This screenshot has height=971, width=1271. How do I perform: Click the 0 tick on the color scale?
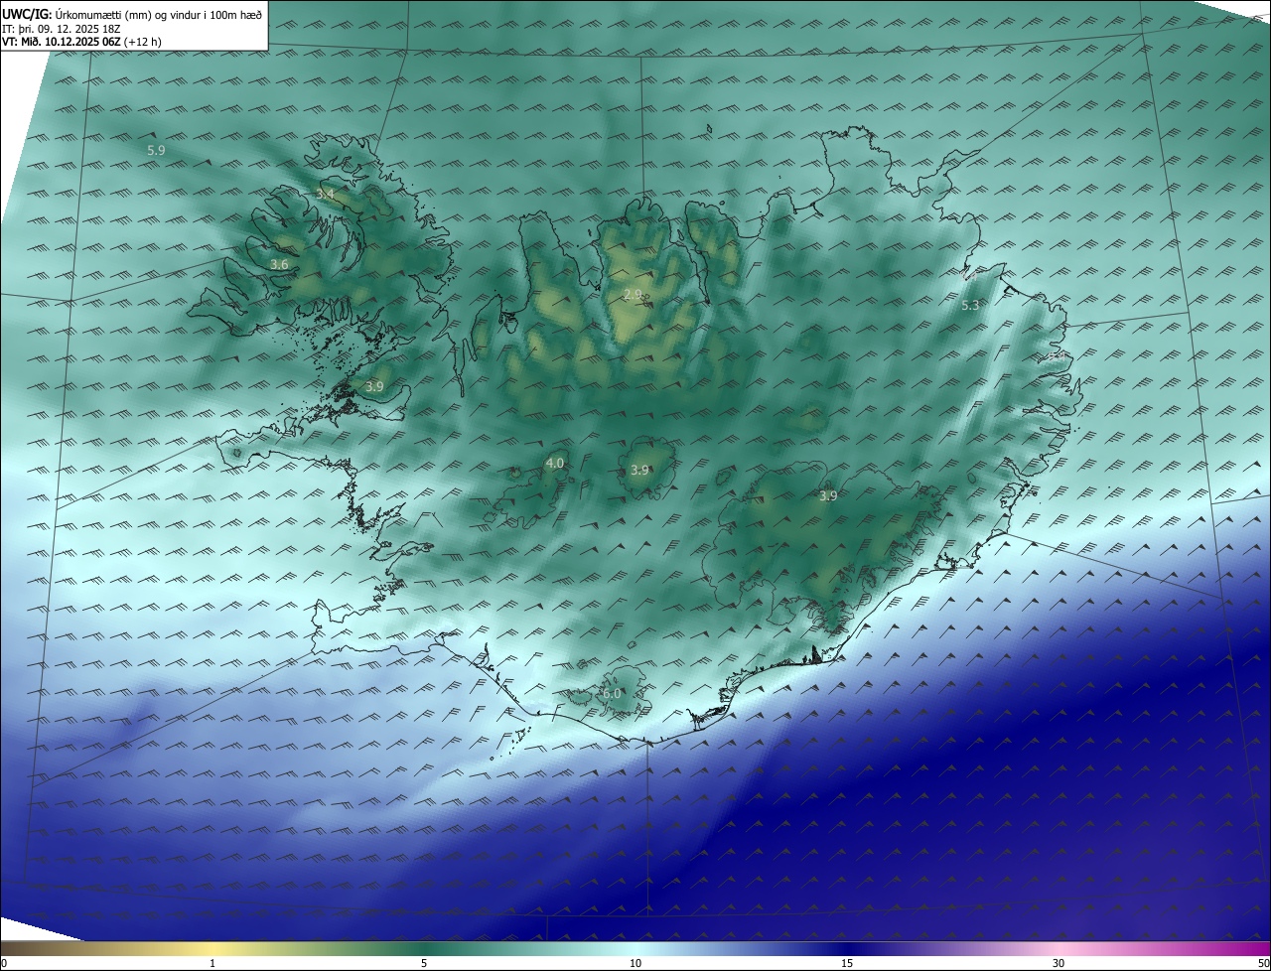(x=3, y=963)
